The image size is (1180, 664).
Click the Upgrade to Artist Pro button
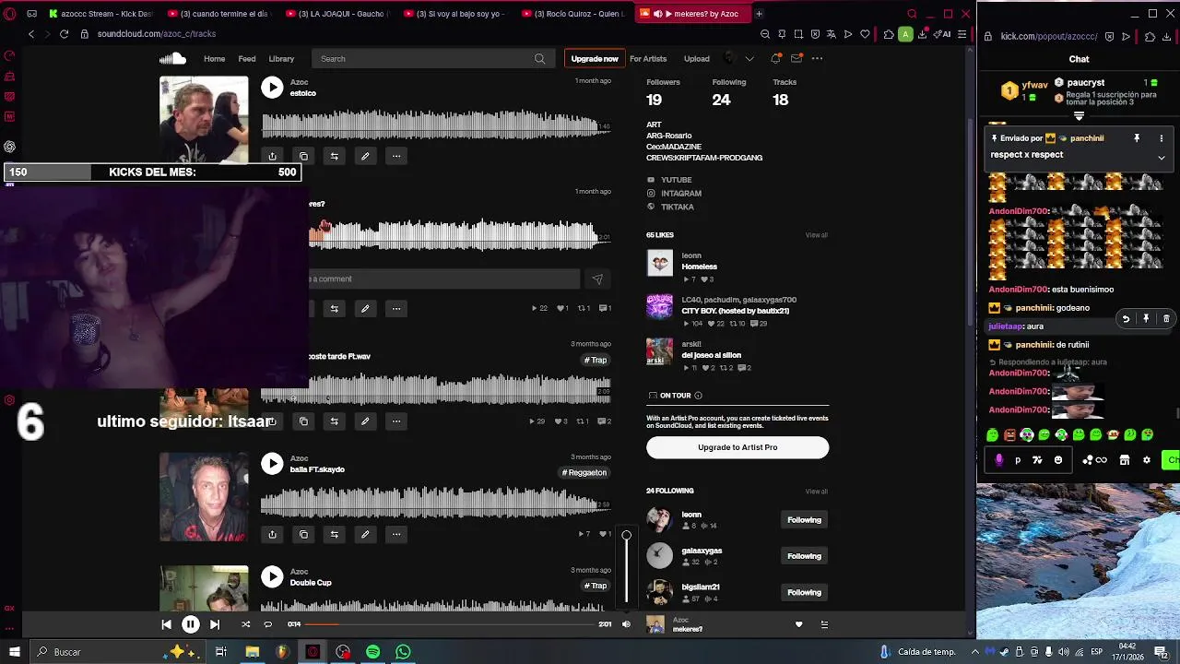[737, 447]
